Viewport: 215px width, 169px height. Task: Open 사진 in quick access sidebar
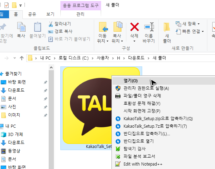(12, 107)
